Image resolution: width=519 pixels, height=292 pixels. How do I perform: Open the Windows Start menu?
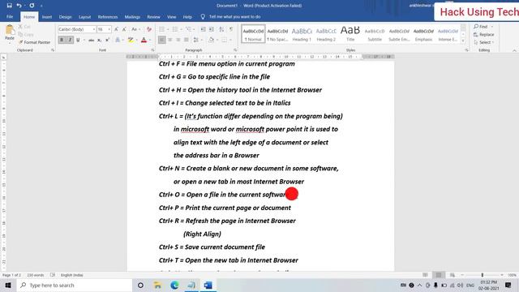coord(8,285)
